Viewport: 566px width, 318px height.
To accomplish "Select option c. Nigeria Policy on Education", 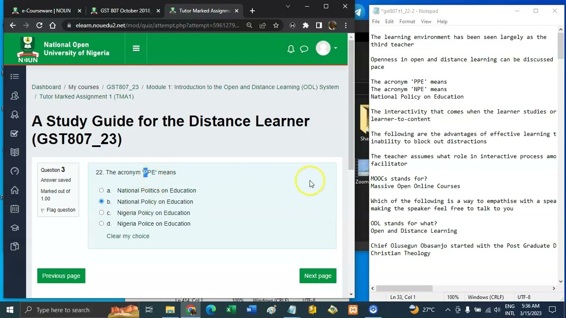I will pos(101,212).
